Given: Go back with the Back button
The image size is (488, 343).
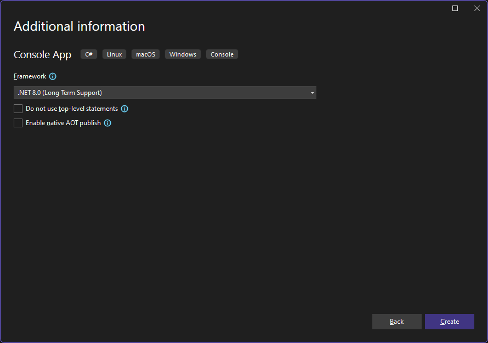Looking at the screenshot, I should [397, 322].
